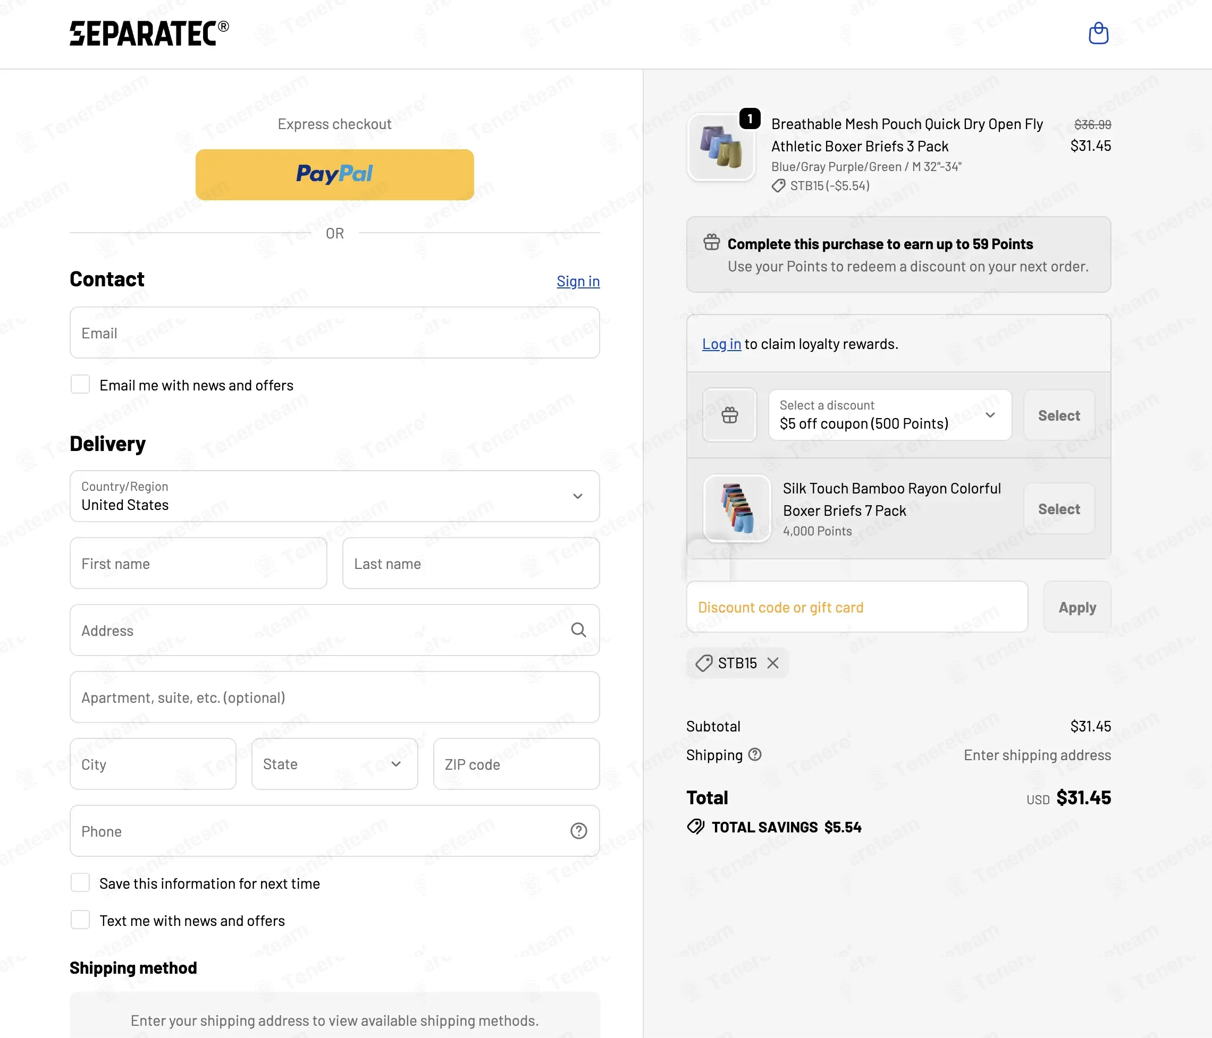Click the phone field help question icon
The image size is (1212, 1038).
click(578, 830)
